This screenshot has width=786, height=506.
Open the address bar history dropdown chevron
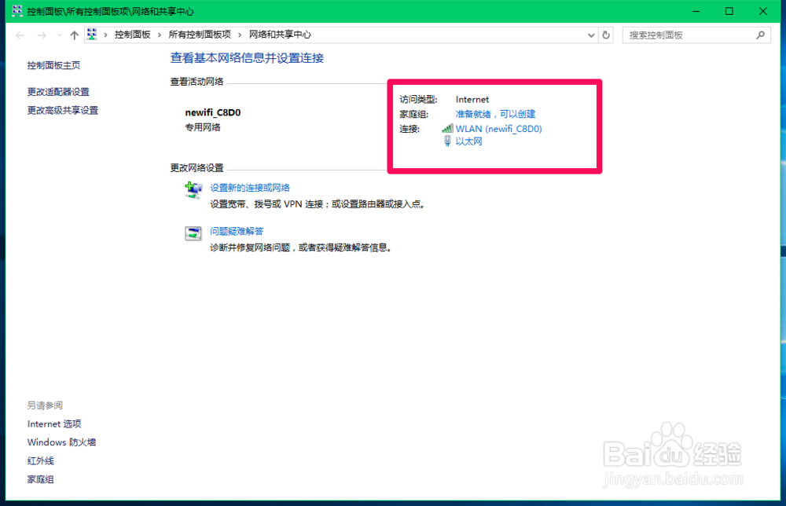[592, 35]
